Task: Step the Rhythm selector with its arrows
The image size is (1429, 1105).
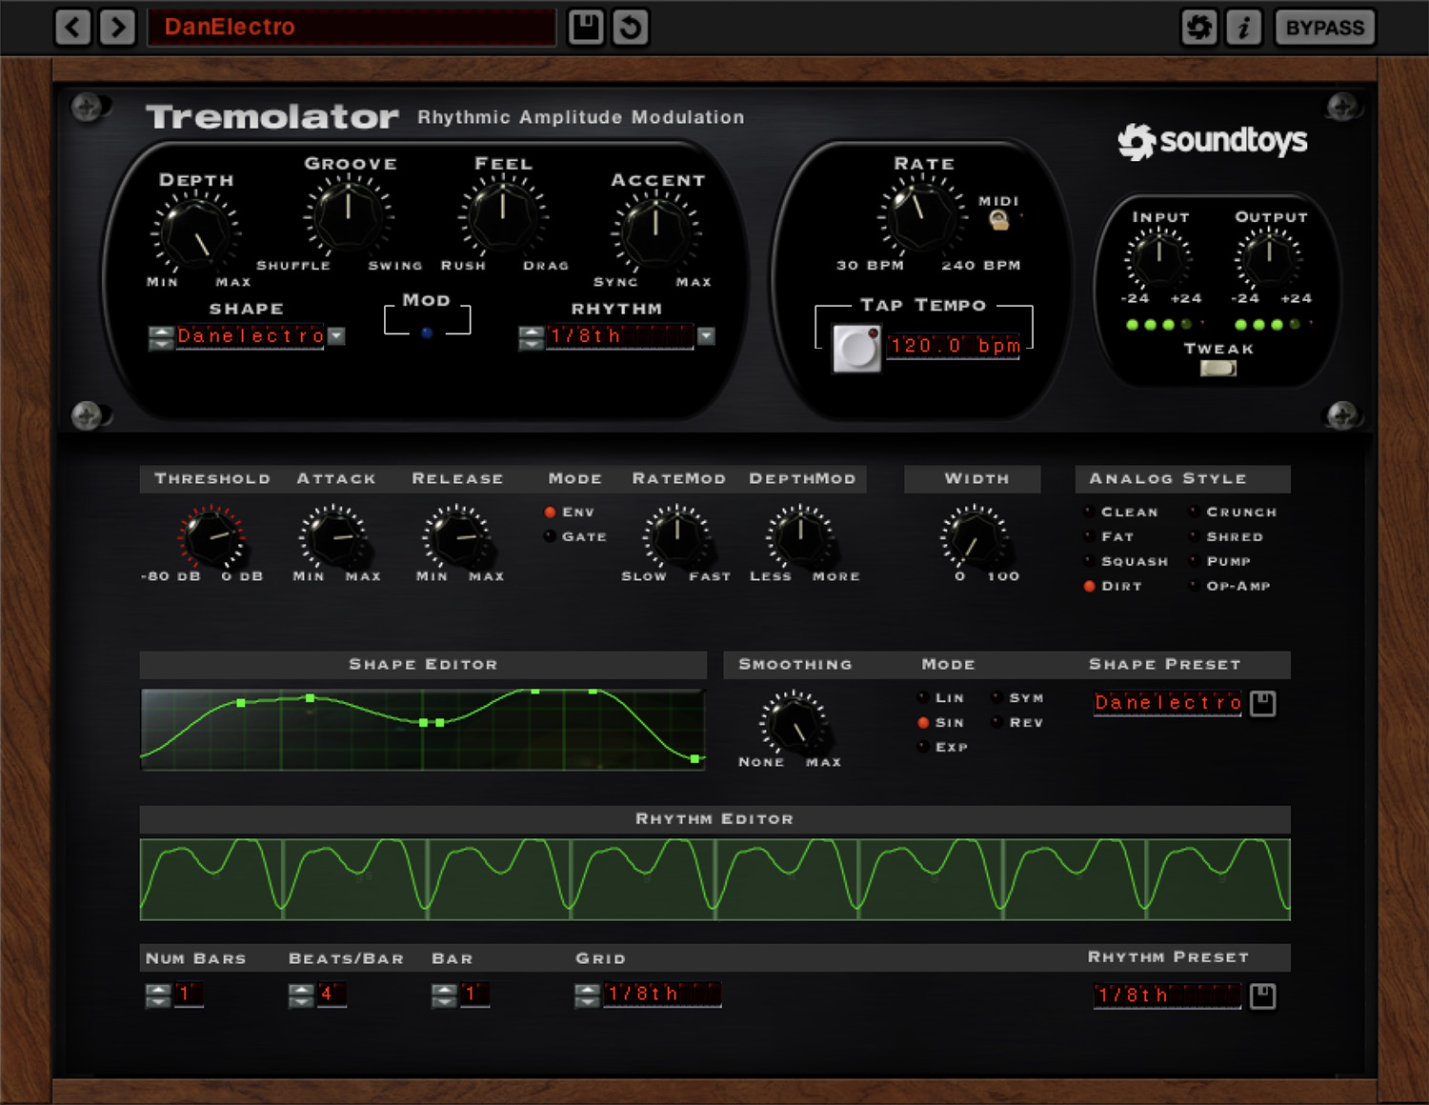Action: point(531,337)
